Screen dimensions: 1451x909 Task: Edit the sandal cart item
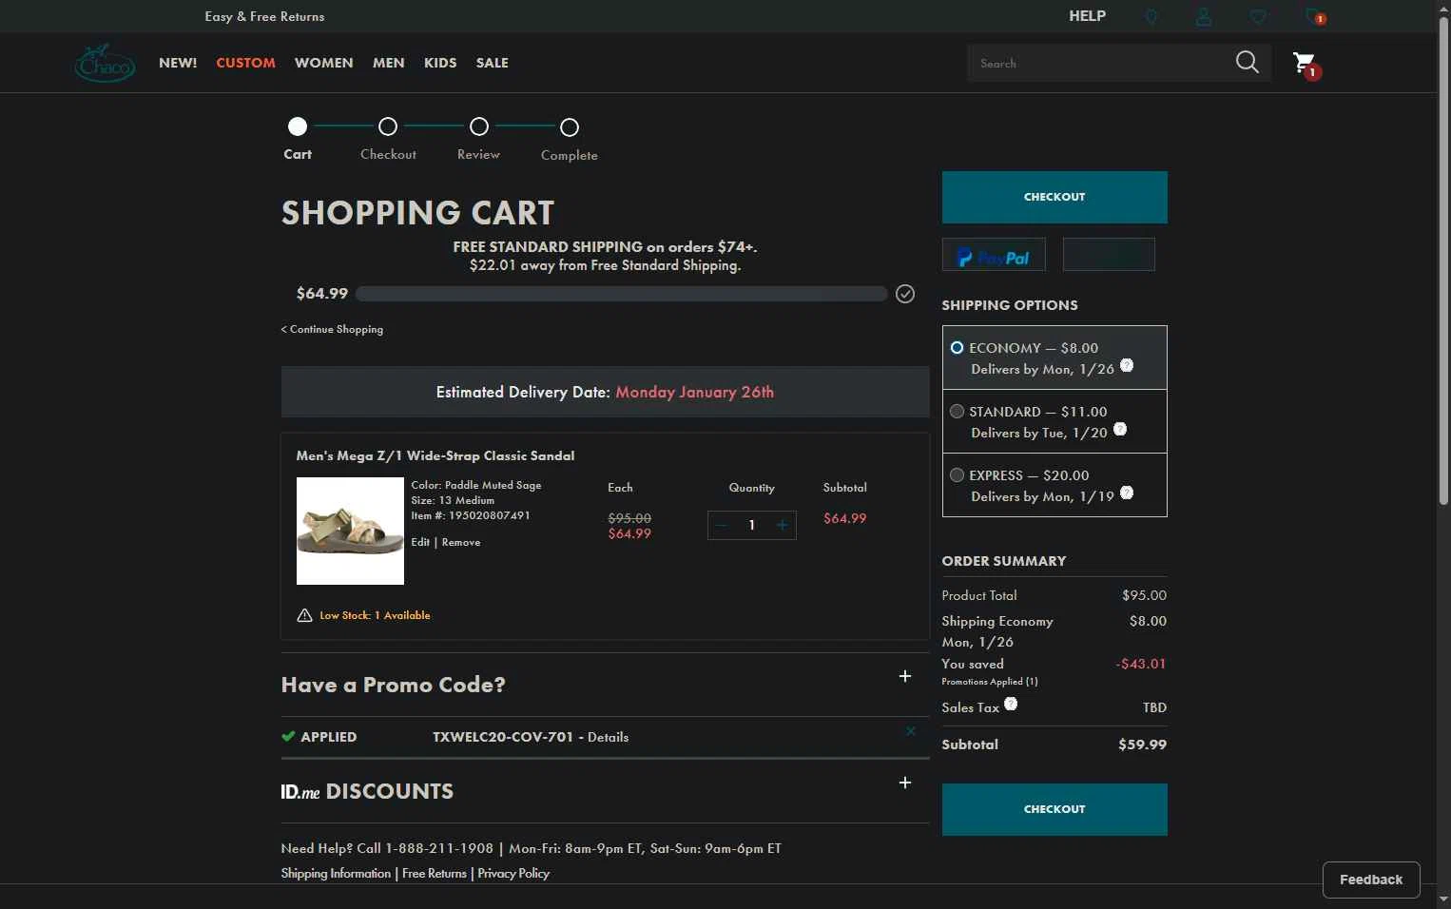(420, 542)
